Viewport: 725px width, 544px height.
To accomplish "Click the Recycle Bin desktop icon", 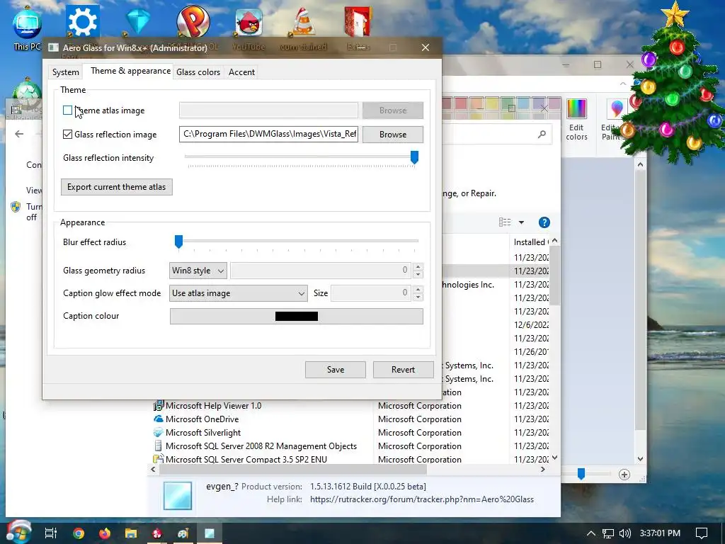I will (x=26, y=90).
